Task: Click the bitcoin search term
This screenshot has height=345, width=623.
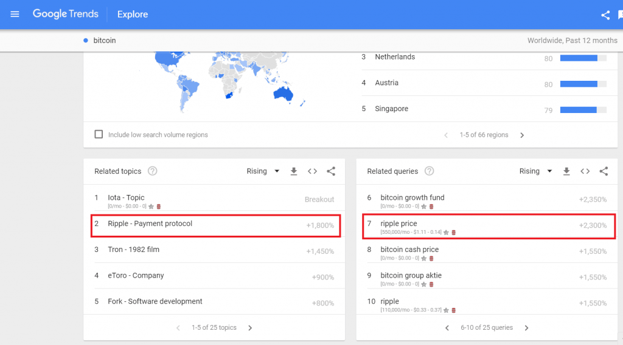Action: [x=105, y=41]
